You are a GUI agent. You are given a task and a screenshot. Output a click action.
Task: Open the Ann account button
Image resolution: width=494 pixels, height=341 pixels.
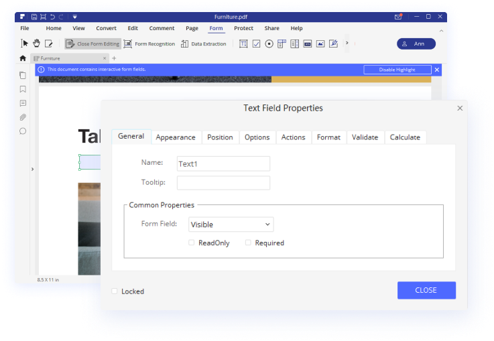coord(416,44)
